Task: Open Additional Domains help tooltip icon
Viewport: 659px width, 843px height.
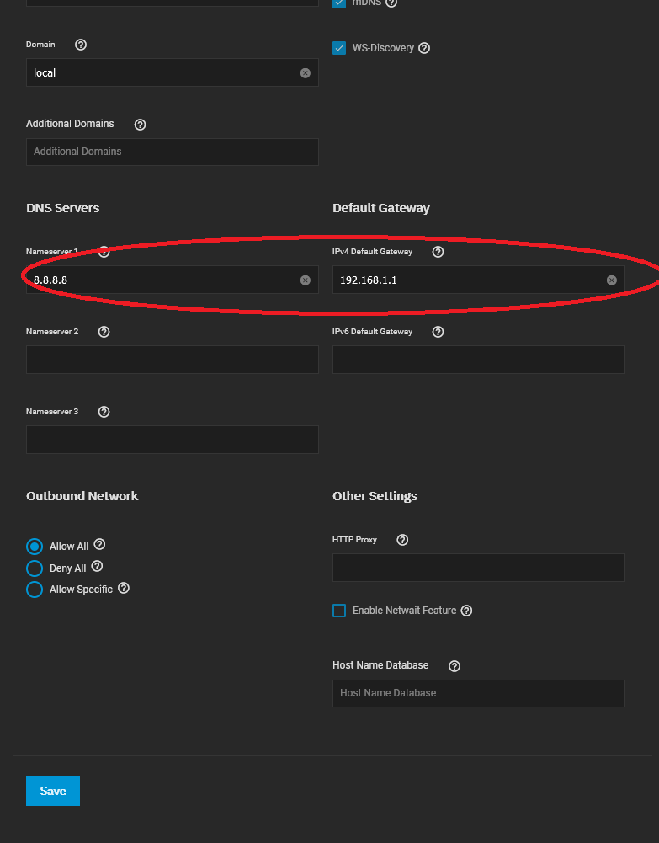Action: [141, 125]
